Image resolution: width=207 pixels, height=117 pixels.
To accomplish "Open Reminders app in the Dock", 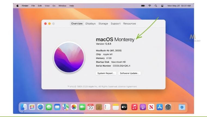I will pyautogui.click(x=107, y=107).
